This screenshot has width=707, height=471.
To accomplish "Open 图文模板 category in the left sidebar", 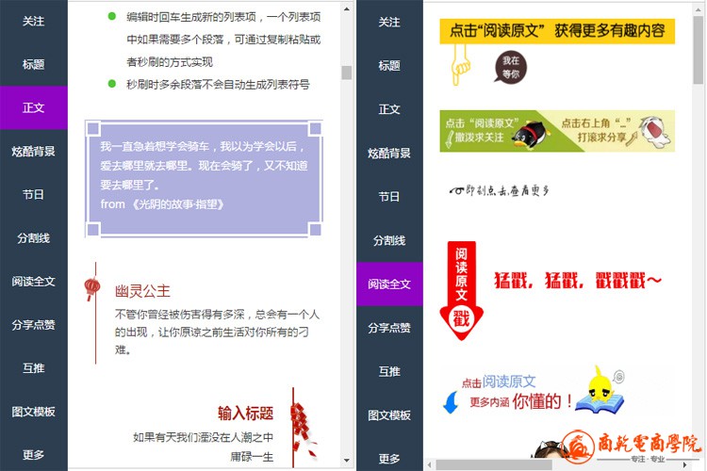I will (34, 412).
